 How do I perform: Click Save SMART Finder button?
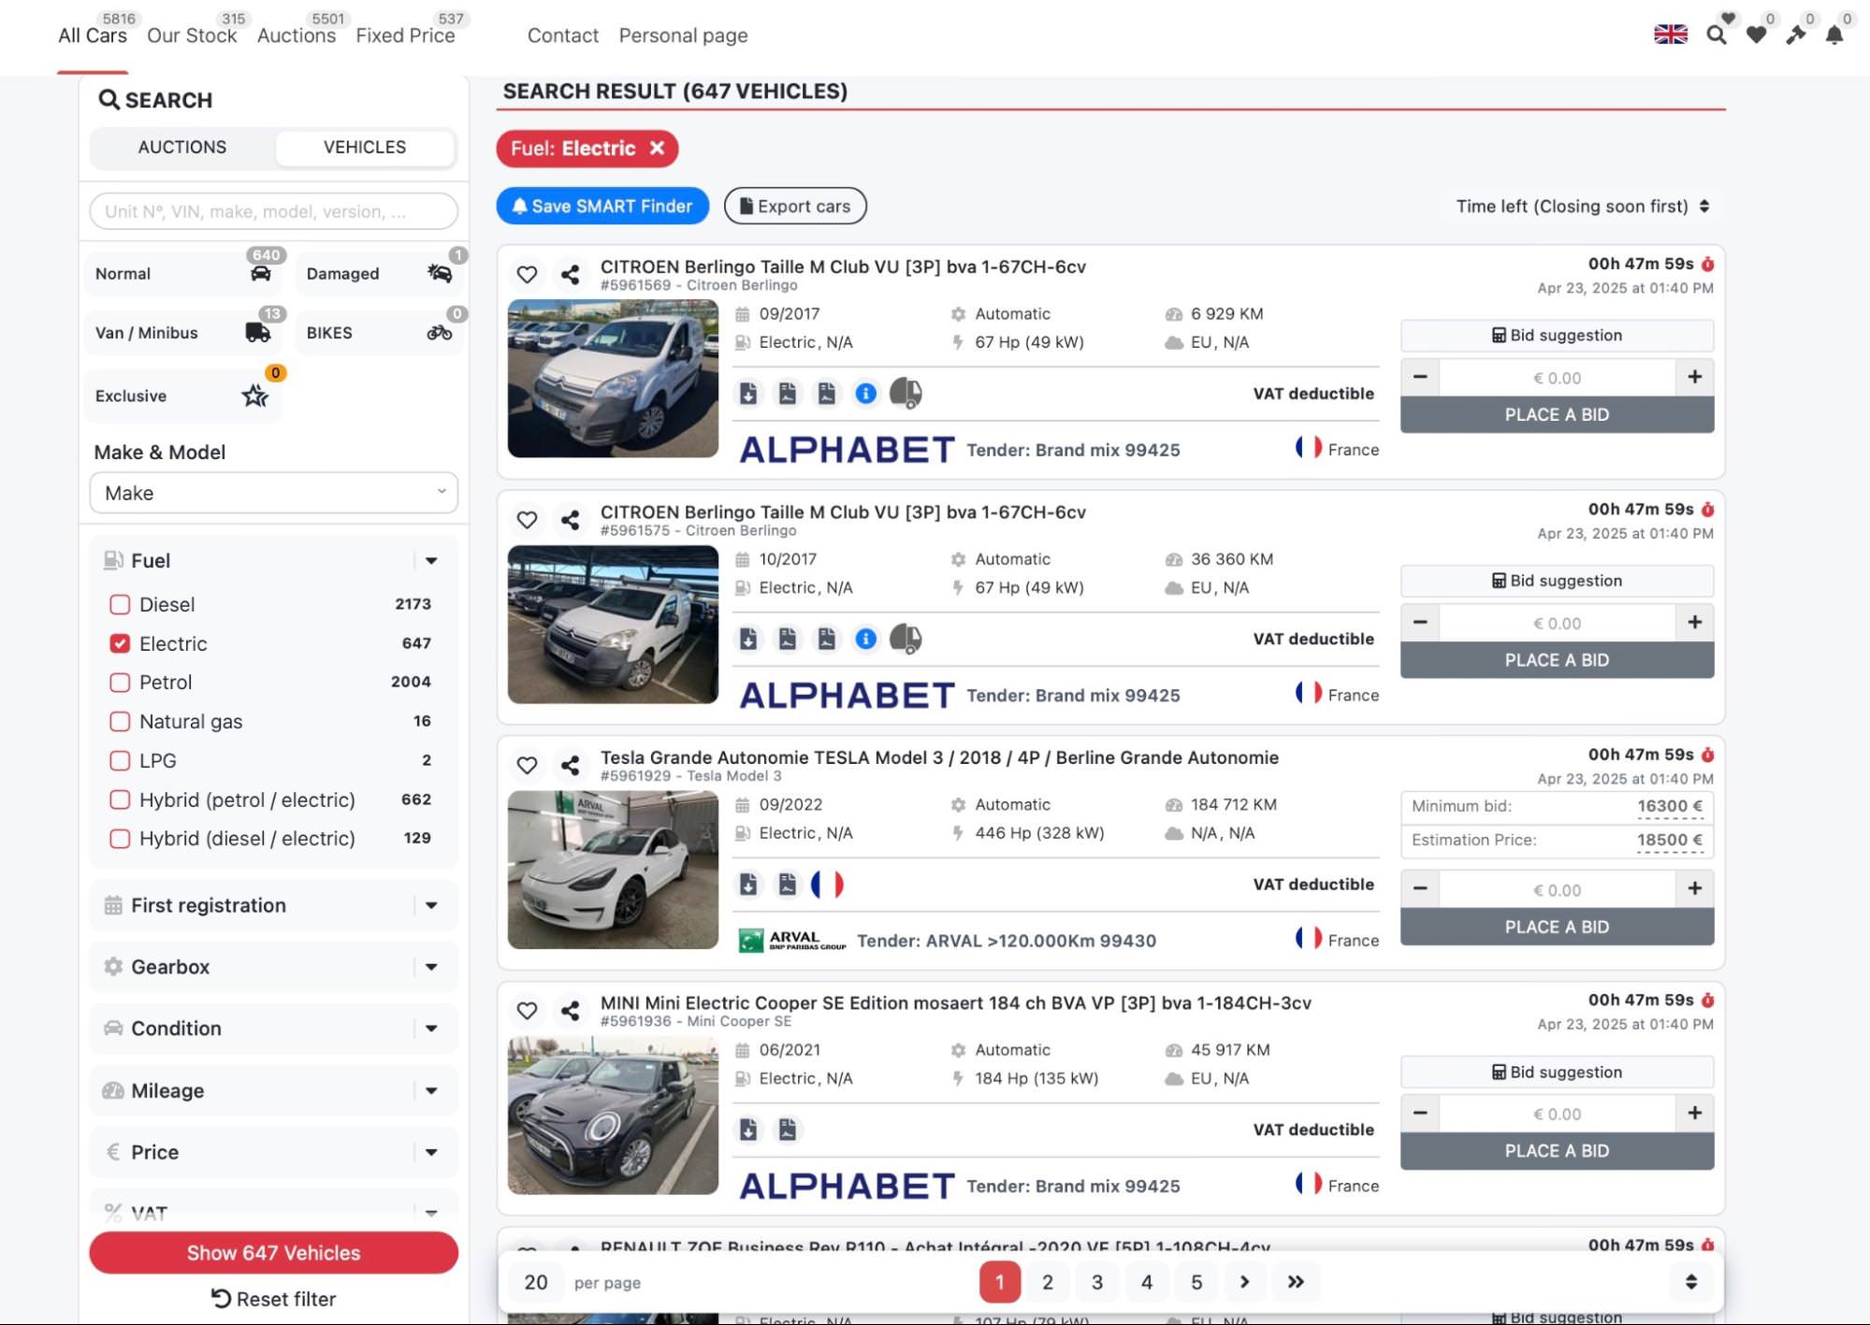pyautogui.click(x=602, y=206)
